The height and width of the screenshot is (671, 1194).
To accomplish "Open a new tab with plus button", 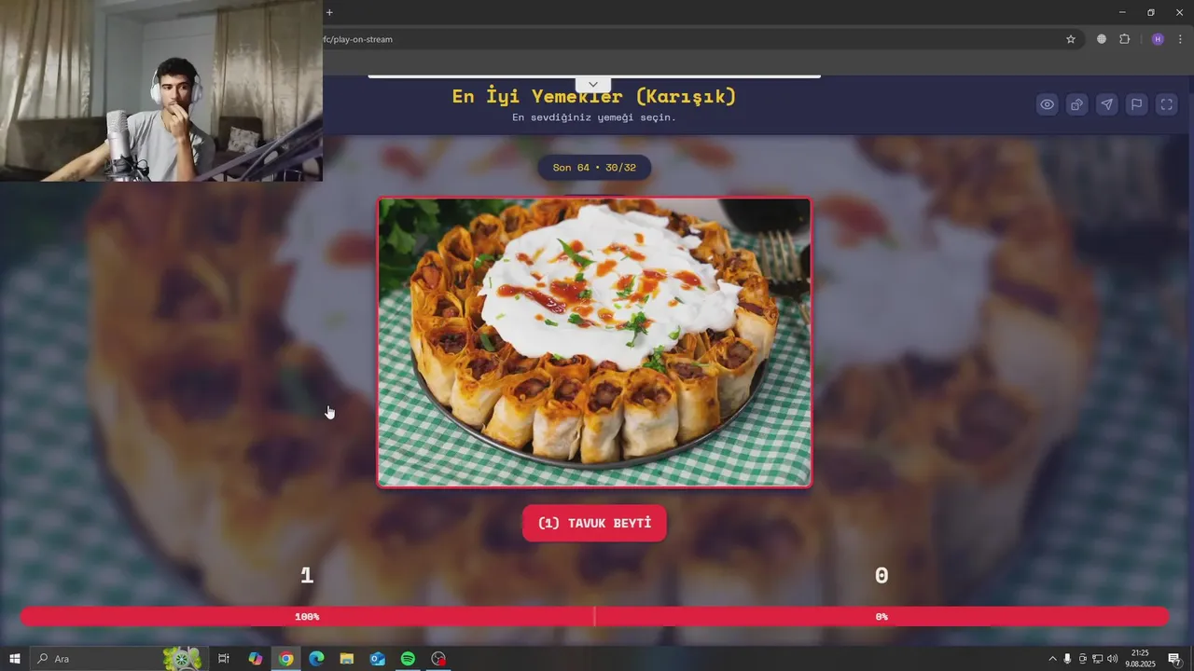I will click(329, 12).
